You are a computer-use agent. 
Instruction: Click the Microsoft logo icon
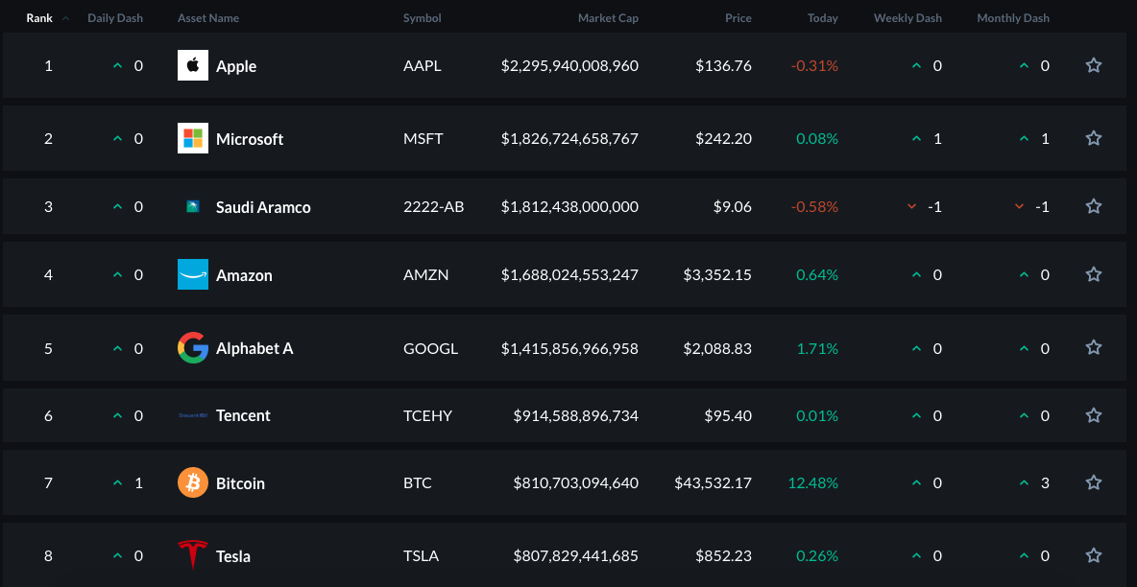point(193,138)
